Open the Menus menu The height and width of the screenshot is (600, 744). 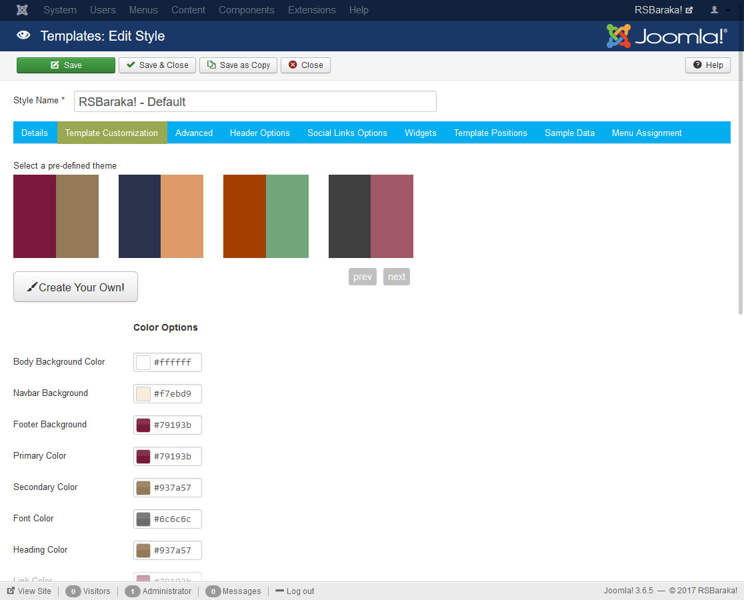pyautogui.click(x=143, y=10)
